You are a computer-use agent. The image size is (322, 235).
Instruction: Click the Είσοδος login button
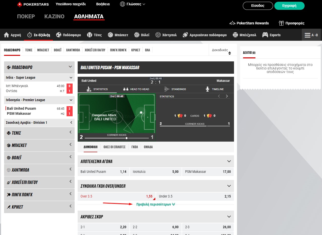(258, 6)
